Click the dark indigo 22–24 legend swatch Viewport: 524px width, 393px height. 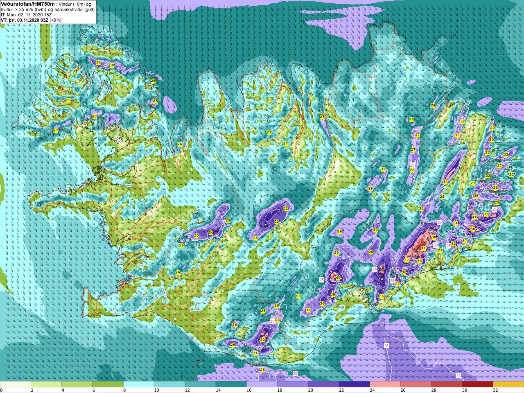(355, 384)
